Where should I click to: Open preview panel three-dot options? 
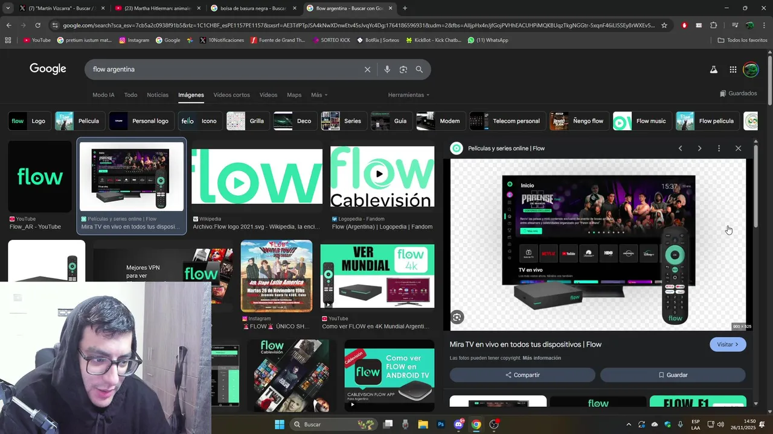tap(719, 148)
